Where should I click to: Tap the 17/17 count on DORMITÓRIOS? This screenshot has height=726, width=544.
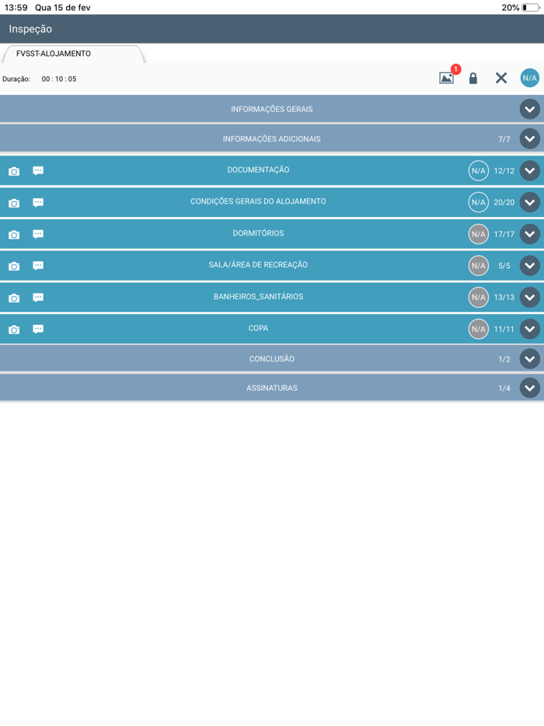[x=504, y=234]
